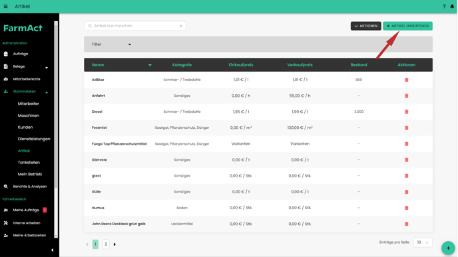Focus the Artikel durchsuchen search field
The height and width of the screenshot is (257, 458).
tap(135, 26)
